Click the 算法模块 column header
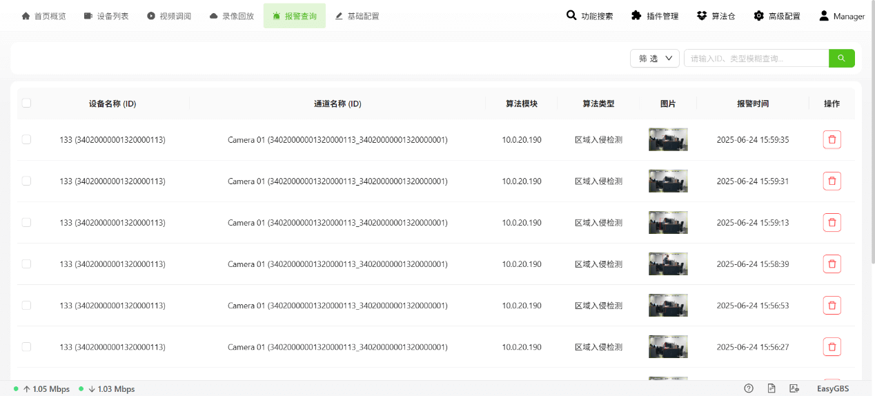The width and height of the screenshot is (875, 396). tap(522, 103)
